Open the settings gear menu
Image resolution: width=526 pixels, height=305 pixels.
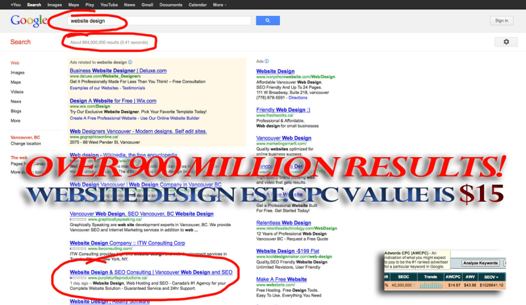tap(506, 41)
